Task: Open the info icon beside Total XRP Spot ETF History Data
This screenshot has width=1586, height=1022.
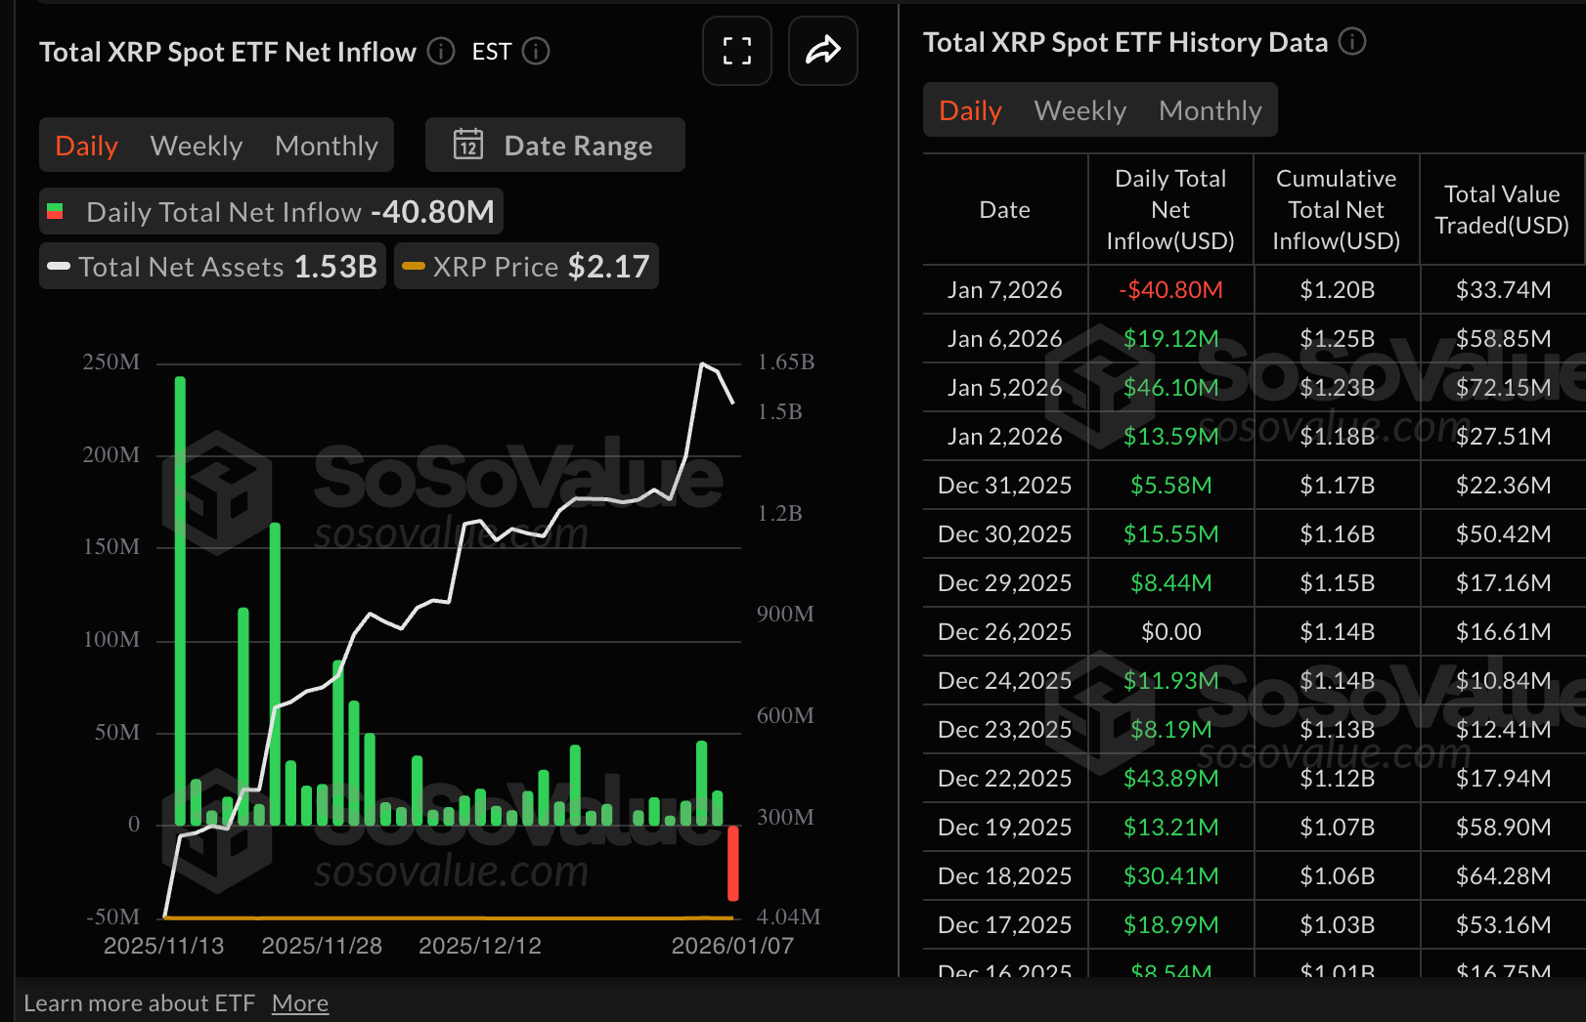Action: 1352,42
